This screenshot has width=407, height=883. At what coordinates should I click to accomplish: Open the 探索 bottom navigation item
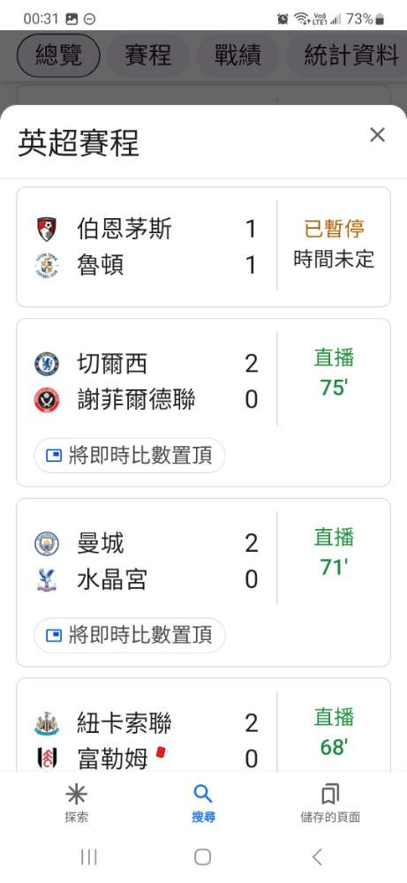point(76,804)
